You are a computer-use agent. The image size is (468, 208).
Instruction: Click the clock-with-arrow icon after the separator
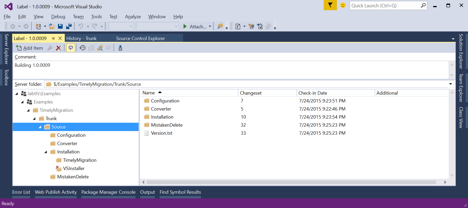pos(120,48)
